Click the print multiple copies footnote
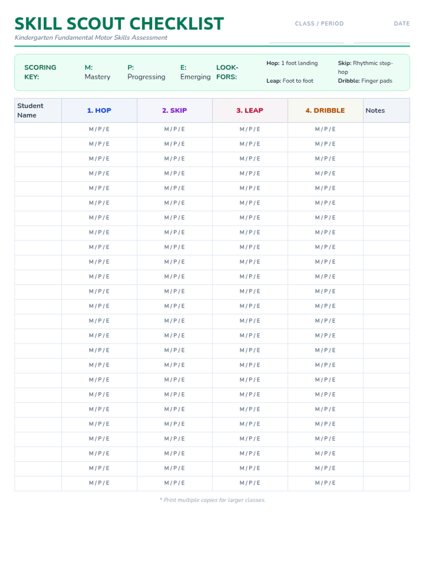Screen dimensions: 424x566 [212, 500]
